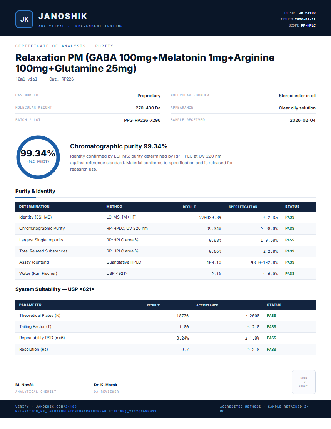Select the JANOSHIK header title
Viewport: 331px width, 429px height.
tap(63, 16)
